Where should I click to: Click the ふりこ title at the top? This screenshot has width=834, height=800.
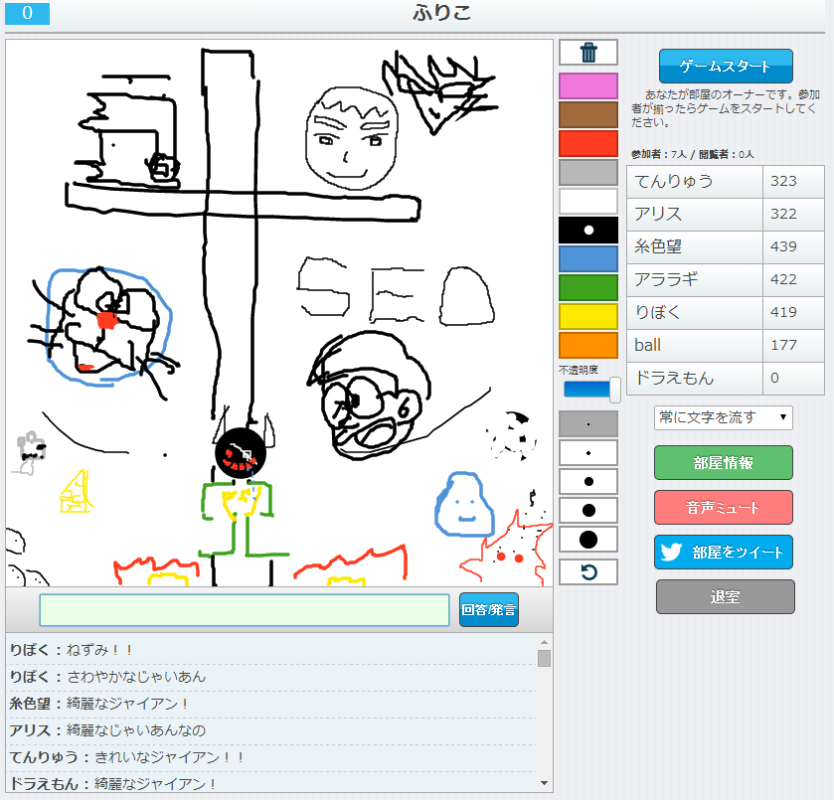(x=441, y=13)
